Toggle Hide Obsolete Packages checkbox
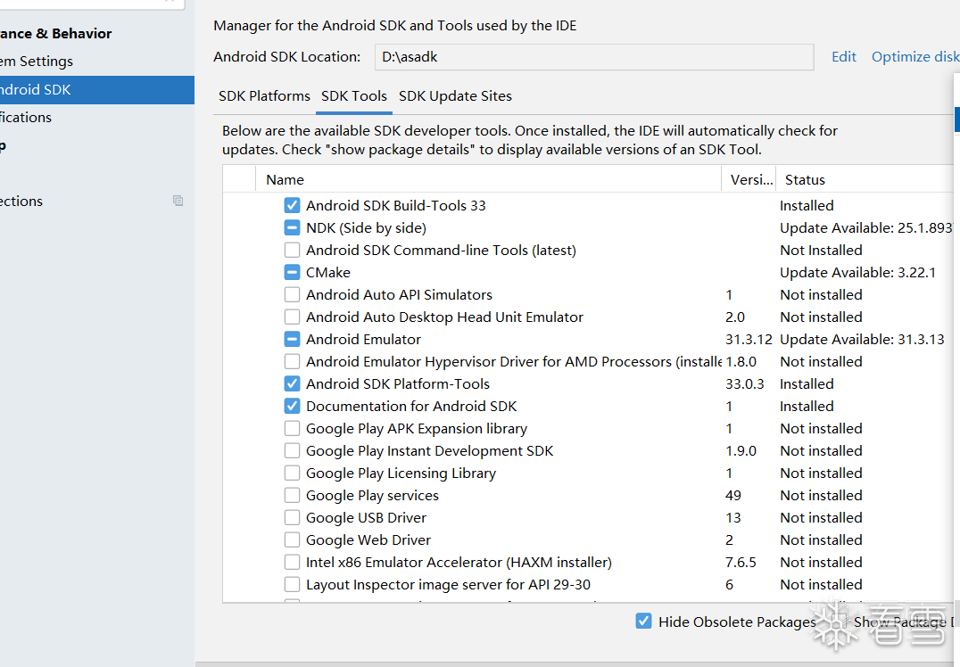Viewport: 960px width, 667px height. click(643, 622)
